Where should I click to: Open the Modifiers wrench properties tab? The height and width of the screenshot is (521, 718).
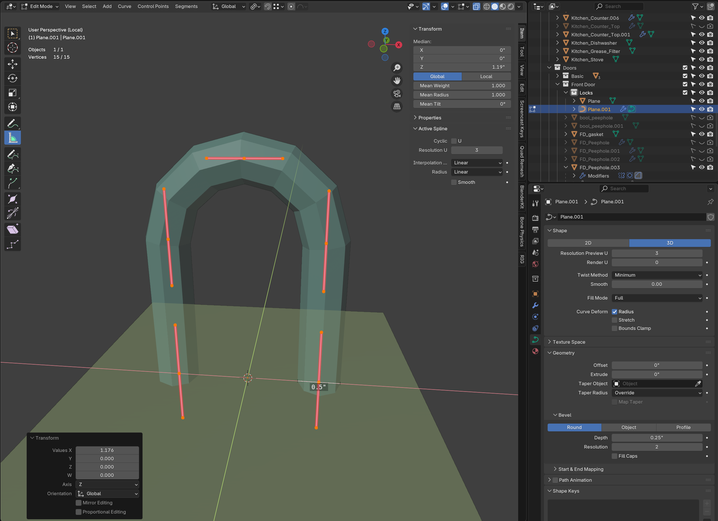535,305
